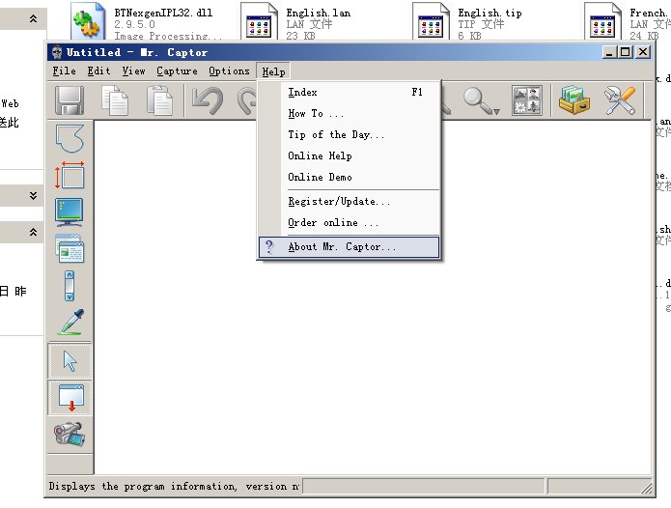This screenshot has height=508, width=671.
Task: Close the open Help menu
Action: [x=273, y=71]
